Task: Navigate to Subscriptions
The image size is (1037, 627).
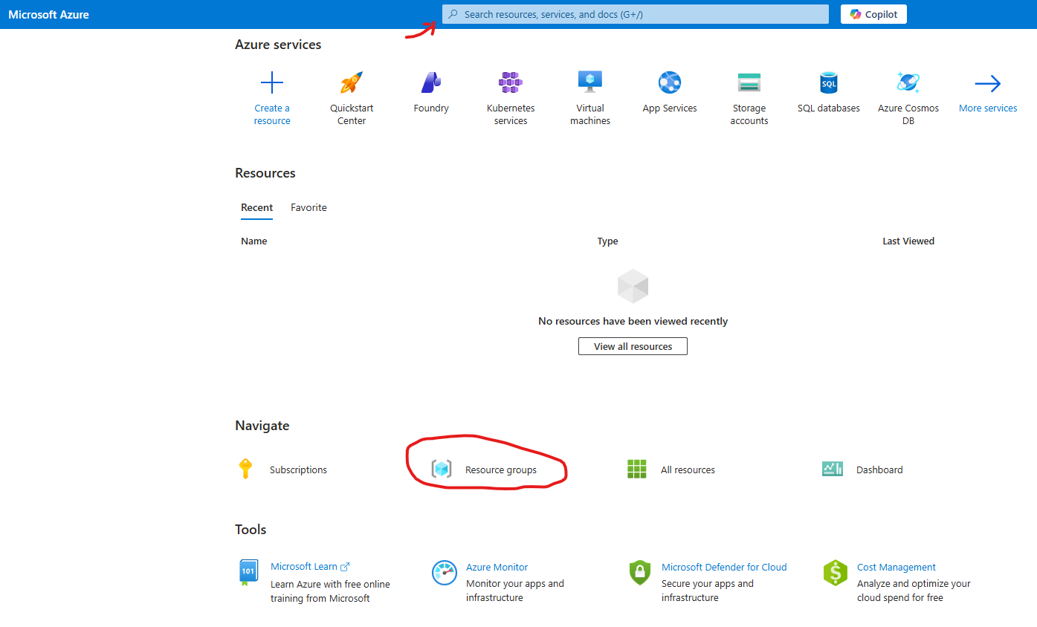Action: [298, 470]
